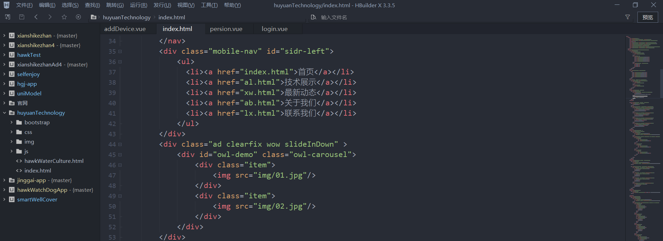Screen dimensions: 663x241
Task: Toggle code fold at line 35
Action: pos(120,51)
